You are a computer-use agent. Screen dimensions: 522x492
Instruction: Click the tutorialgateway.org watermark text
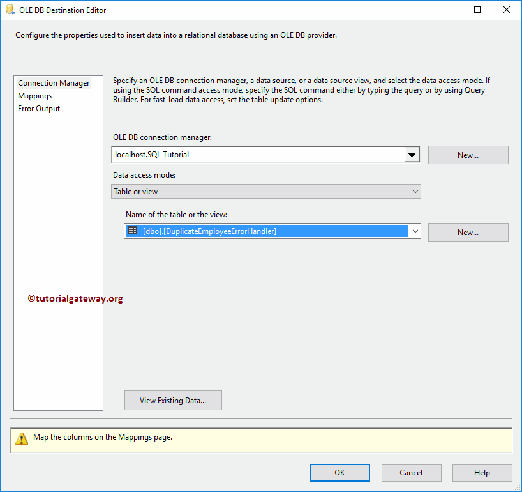click(75, 298)
